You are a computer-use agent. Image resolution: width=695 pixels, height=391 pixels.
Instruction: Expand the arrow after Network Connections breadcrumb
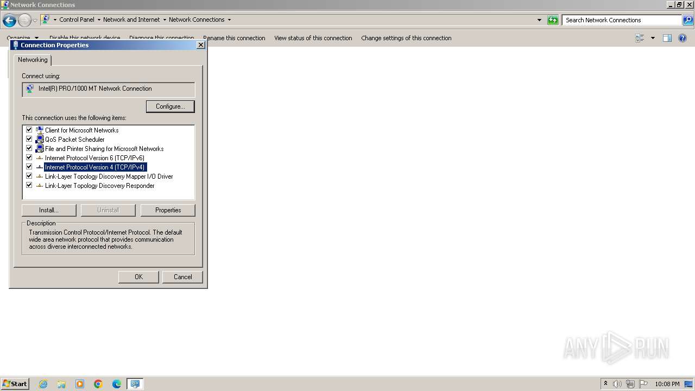click(229, 20)
